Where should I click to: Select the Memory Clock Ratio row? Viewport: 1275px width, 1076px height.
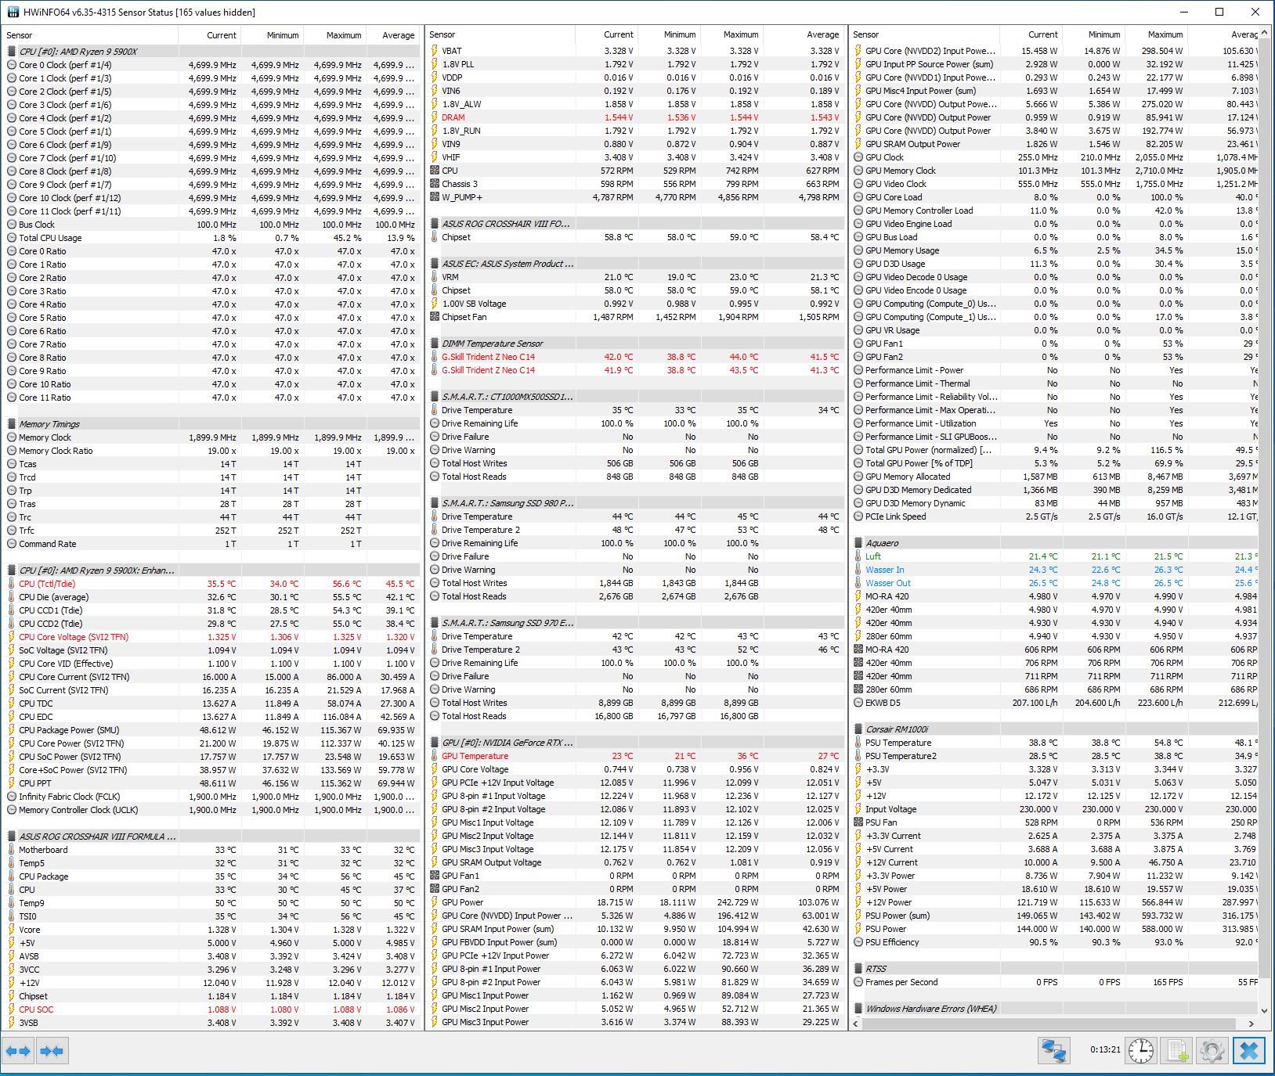click(x=211, y=451)
